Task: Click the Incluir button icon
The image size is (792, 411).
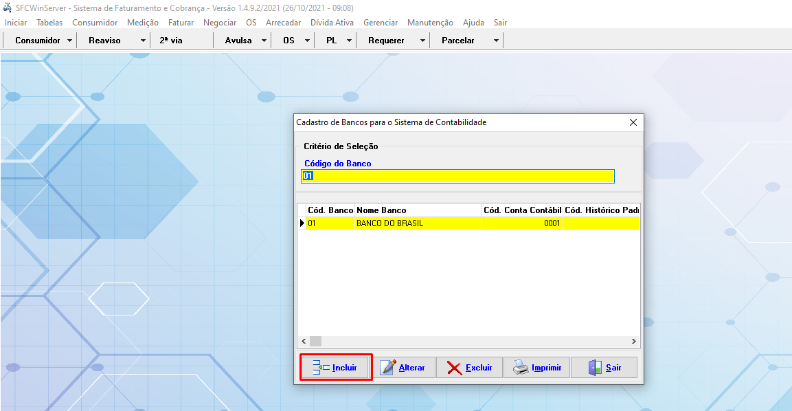Action: pos(321,368)
